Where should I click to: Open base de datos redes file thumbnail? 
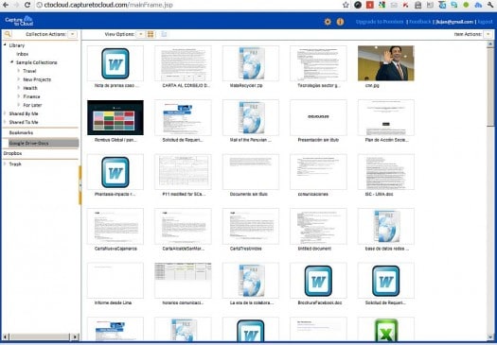pyautogui.click(x=385, y=226)
